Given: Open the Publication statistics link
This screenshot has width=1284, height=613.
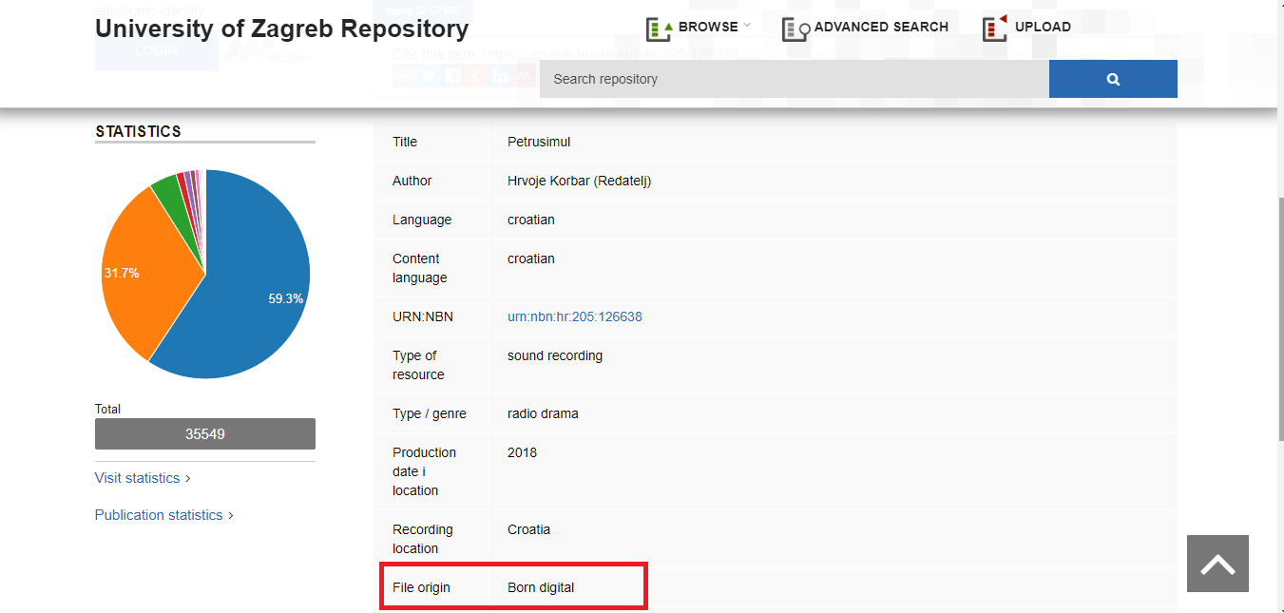Looking at the screenshot, I should coord(159,515).
